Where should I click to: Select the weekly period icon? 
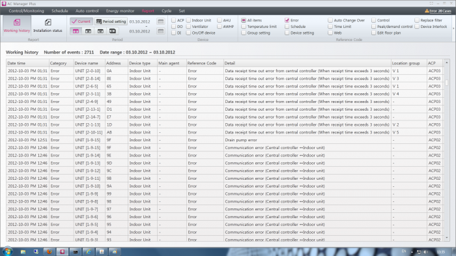tap(88, 31)
